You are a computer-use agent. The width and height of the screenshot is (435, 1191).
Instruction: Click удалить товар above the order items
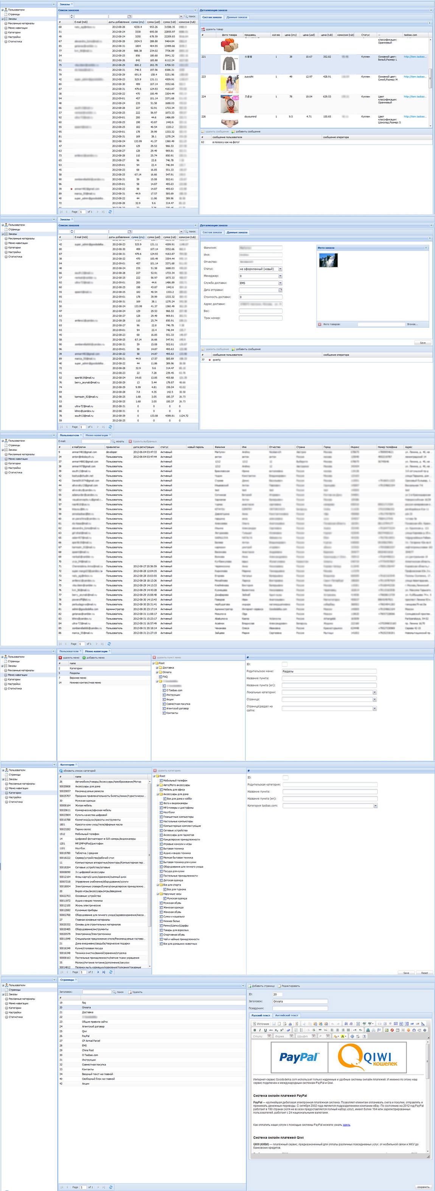[212, 29]
